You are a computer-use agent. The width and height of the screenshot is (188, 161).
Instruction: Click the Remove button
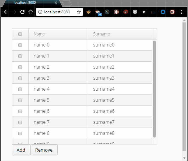click(44, 150)
